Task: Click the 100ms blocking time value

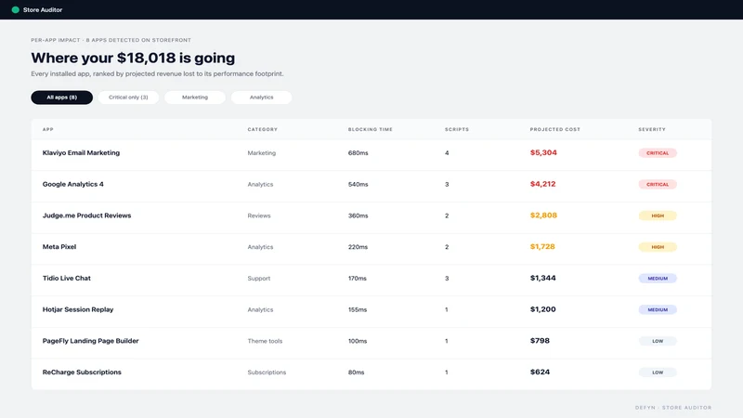Action: (x=358, y=341)
